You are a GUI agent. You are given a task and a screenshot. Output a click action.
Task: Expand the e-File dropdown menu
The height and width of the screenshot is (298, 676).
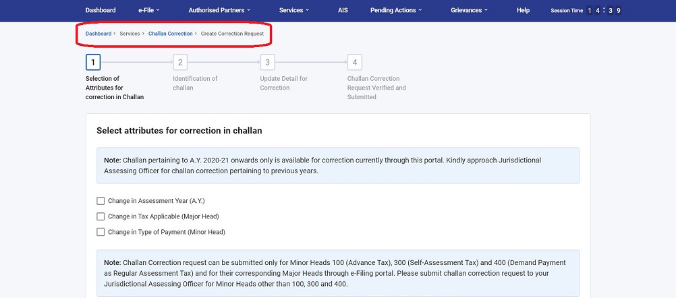coord(148,10)
